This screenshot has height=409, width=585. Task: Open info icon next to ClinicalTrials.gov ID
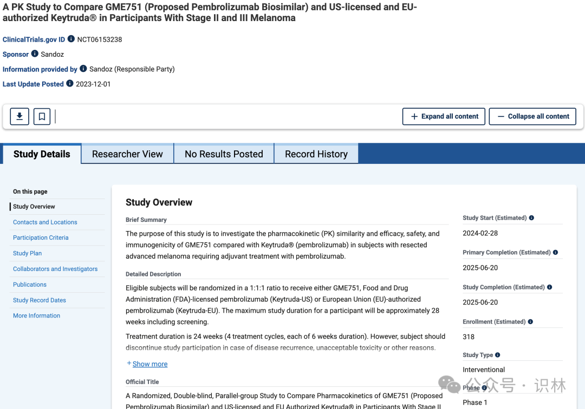tap(71, 39)
